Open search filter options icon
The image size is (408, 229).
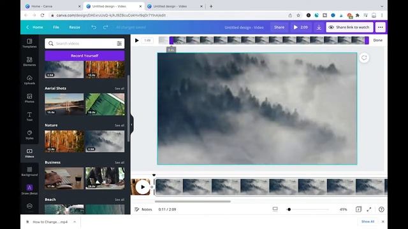pyautogui.click(x=119, y=44)
